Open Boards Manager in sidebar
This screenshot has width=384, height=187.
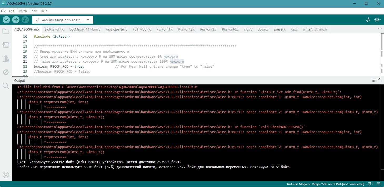point(6,45)
